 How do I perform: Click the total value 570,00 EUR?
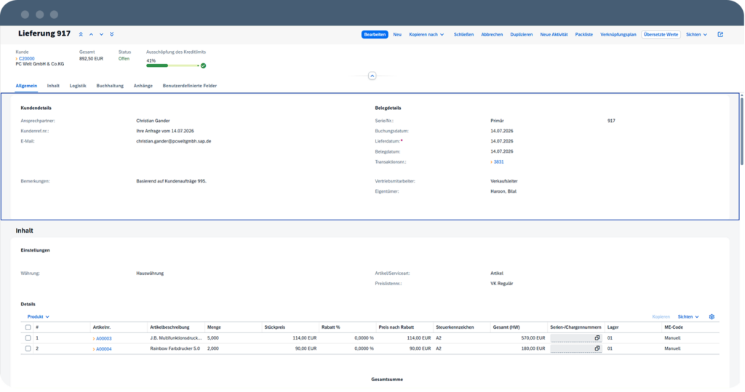[x=533, y=338]
